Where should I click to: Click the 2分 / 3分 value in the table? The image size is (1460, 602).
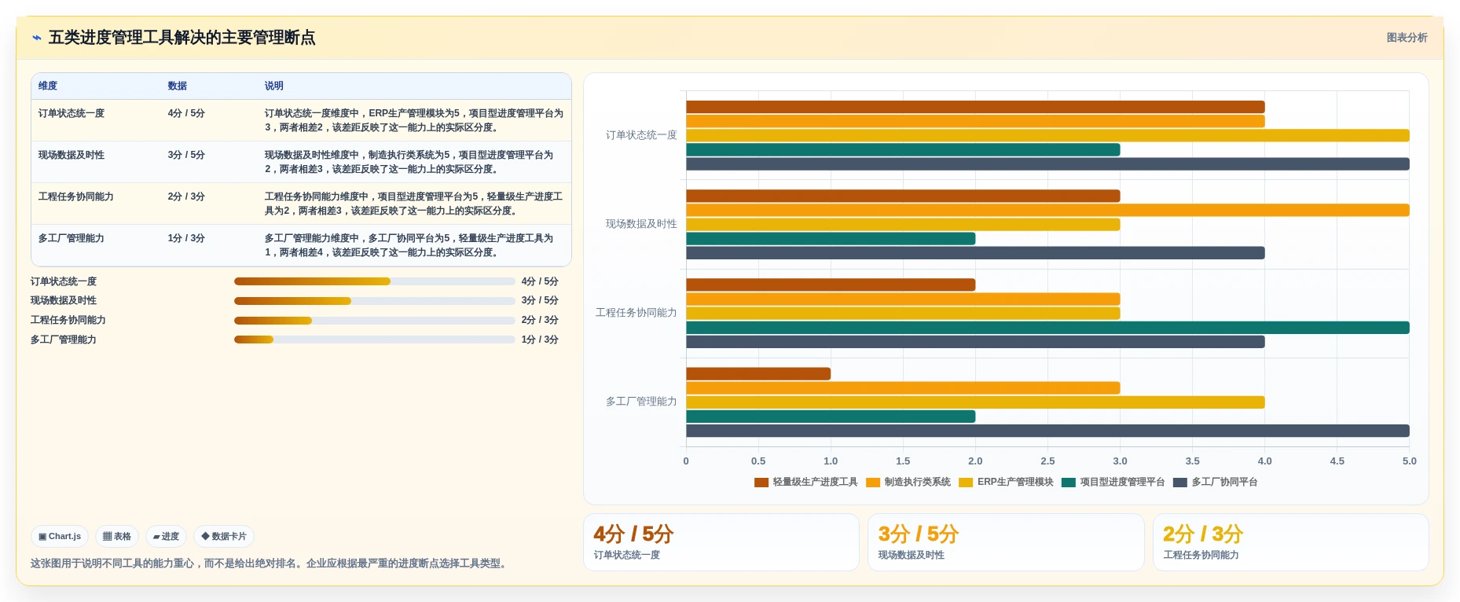click(x=186, y=196)
